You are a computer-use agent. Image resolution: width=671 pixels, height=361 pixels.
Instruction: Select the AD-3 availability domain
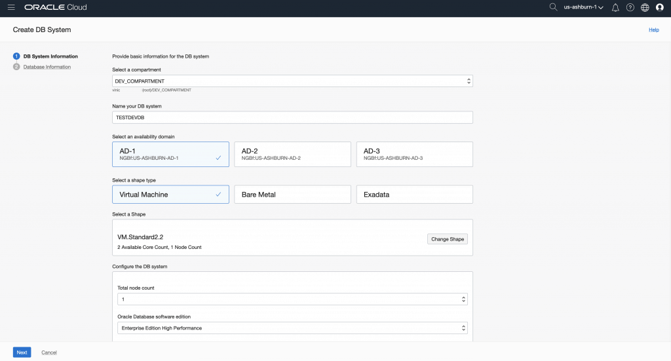coord(414,154)
